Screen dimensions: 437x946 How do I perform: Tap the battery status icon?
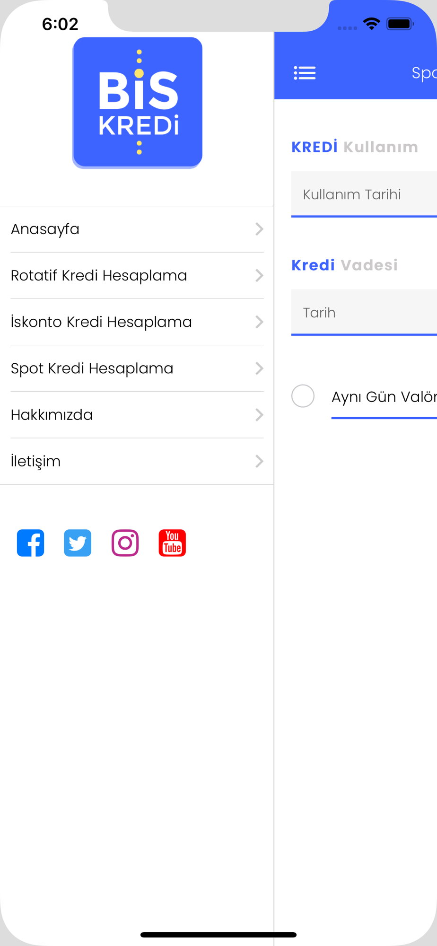pos(400,24)
